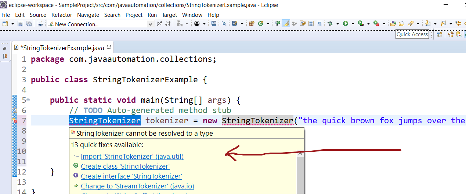Screen dimensions: 466x195
Task: Open the New Connection combo box
Action: [x=100, y=24]
